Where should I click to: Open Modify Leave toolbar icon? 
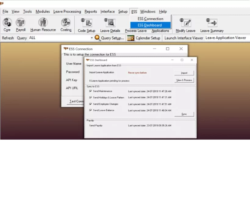(185, 23)
